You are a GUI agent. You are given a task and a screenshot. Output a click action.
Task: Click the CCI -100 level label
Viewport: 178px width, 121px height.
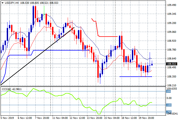tap(169, 105)
